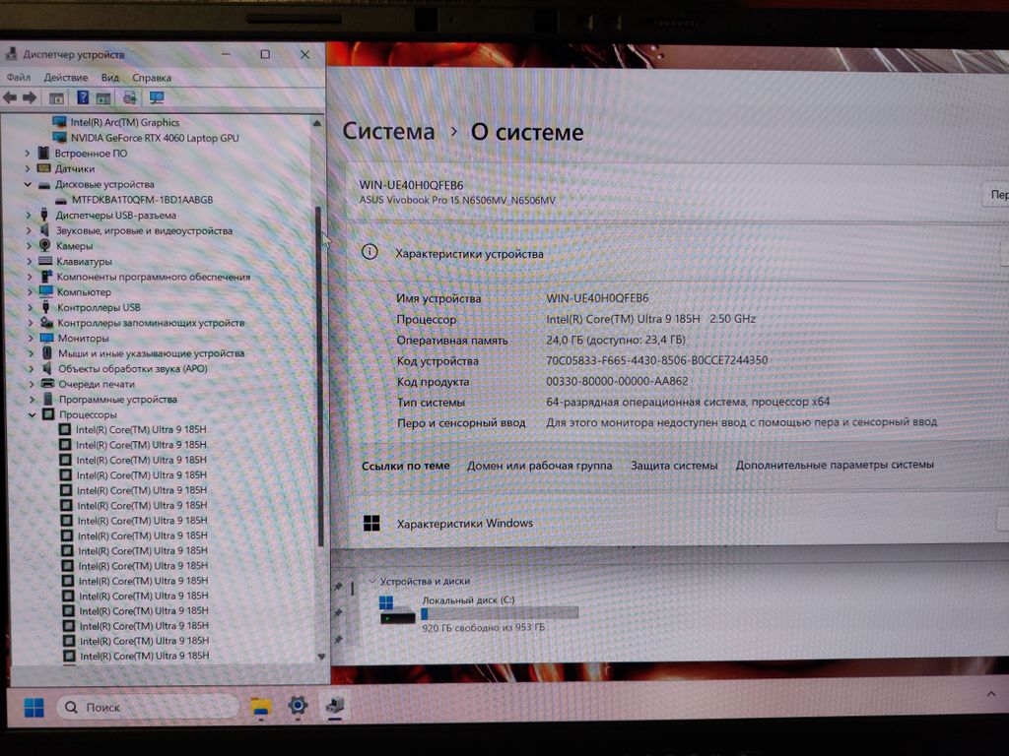
Task: Expand the Клавиатуры device category
Action: tap(29, 261)
